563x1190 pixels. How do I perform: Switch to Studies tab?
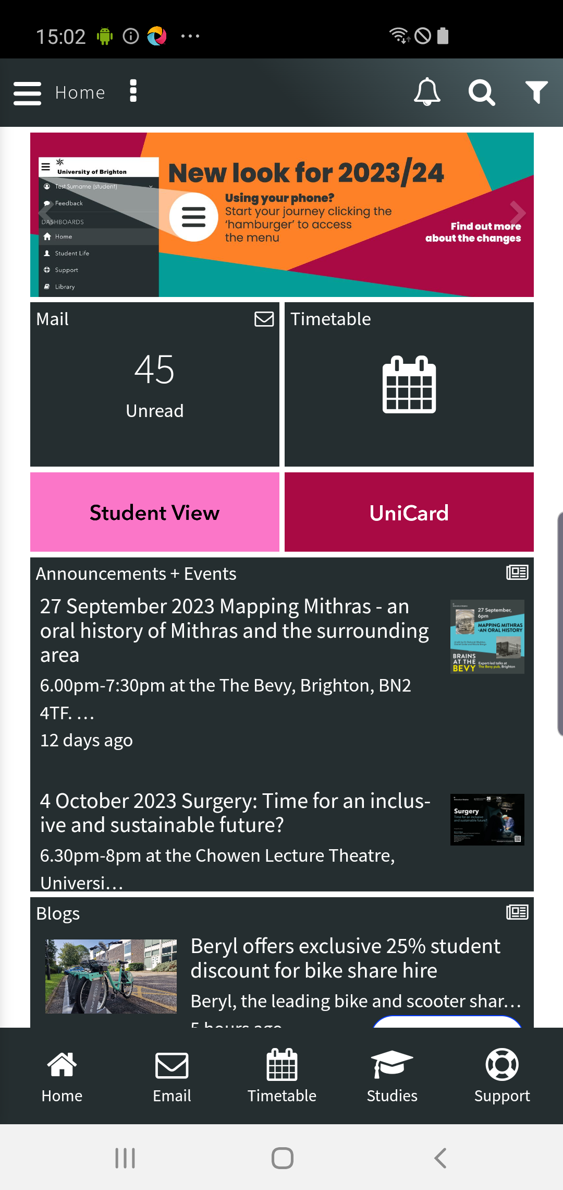392,1076
